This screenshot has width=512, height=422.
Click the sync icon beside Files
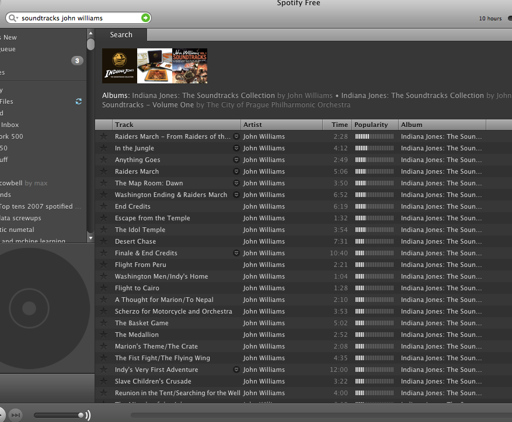(x=78, y=101)
